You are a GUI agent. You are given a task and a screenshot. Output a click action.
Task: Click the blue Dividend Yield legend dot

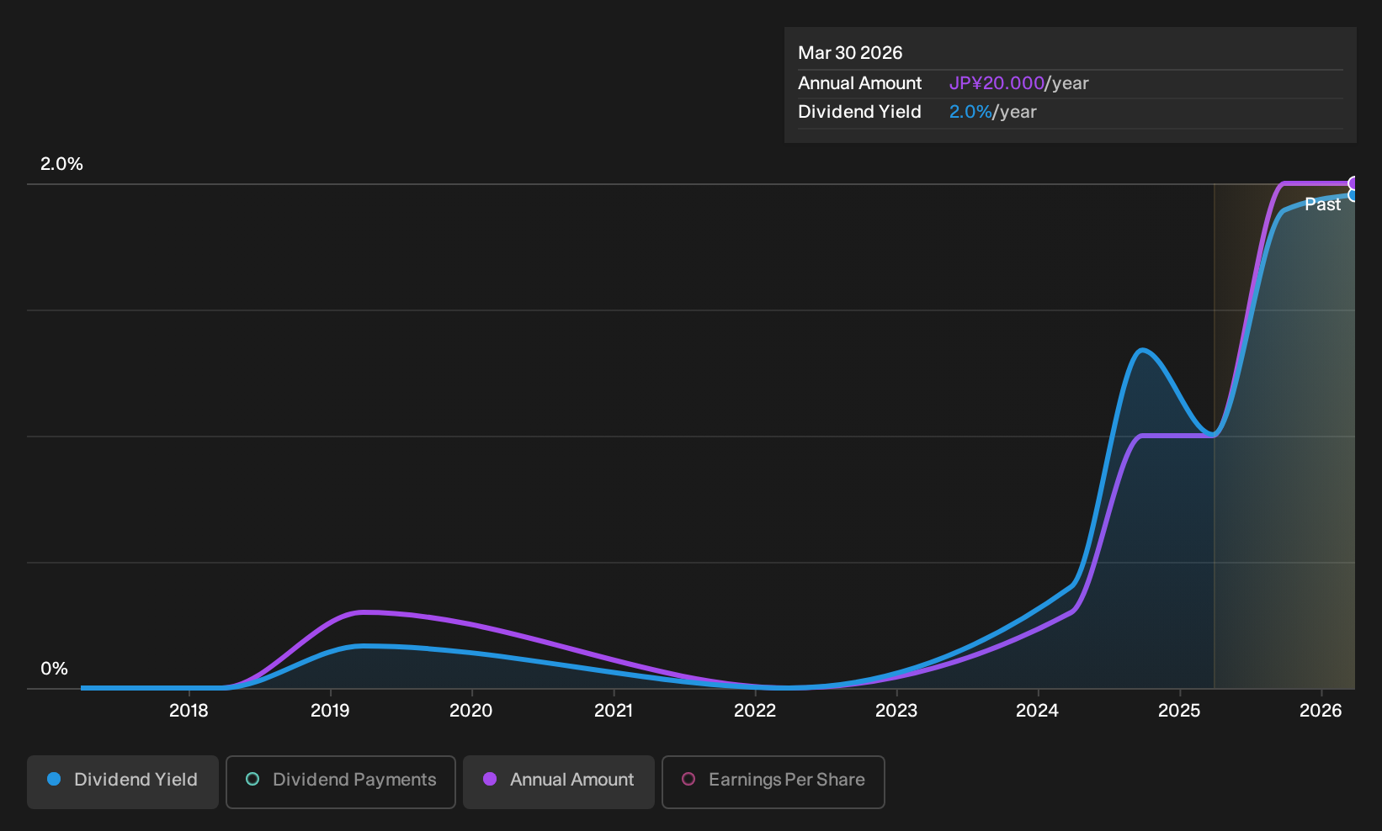point(54,779)
